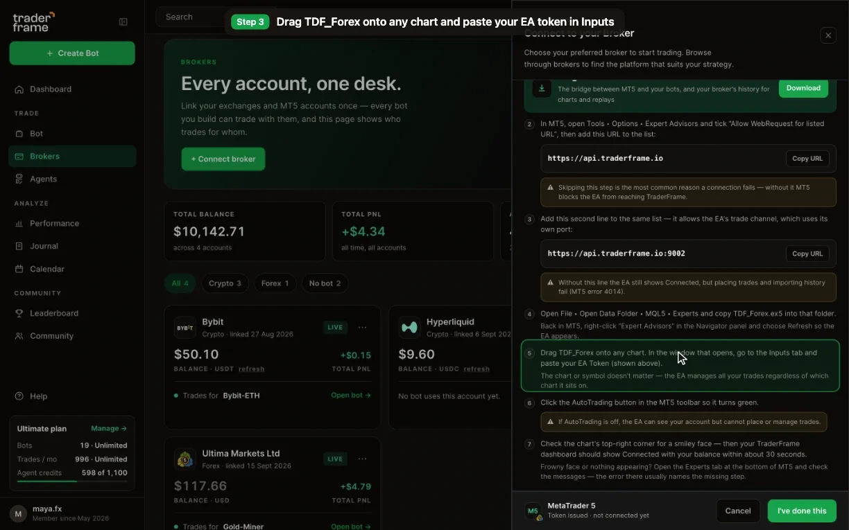The height and width of the screenshot is (530, 849).
Task: Click the Download EA button
Action: 803,88
